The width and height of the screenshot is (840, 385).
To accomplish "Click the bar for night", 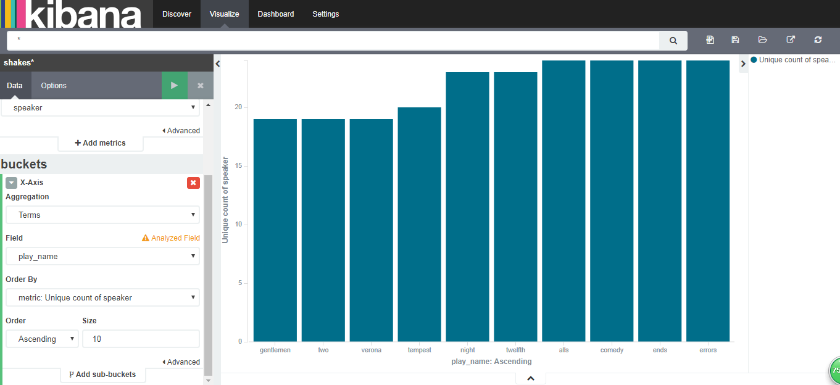I will pyautogui.click(x=468, y=207).
